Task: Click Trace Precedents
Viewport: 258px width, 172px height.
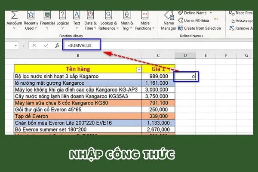Action: coord(241,13)
